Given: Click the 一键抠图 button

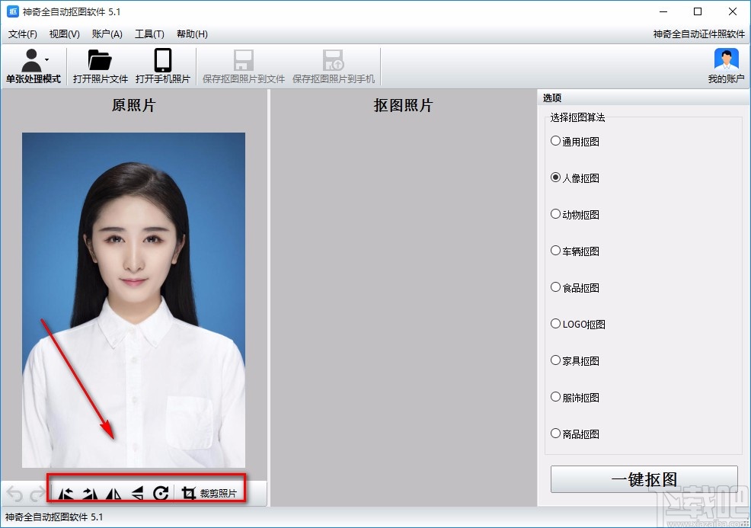Looking at the screenshot, I should pos(644,479).
